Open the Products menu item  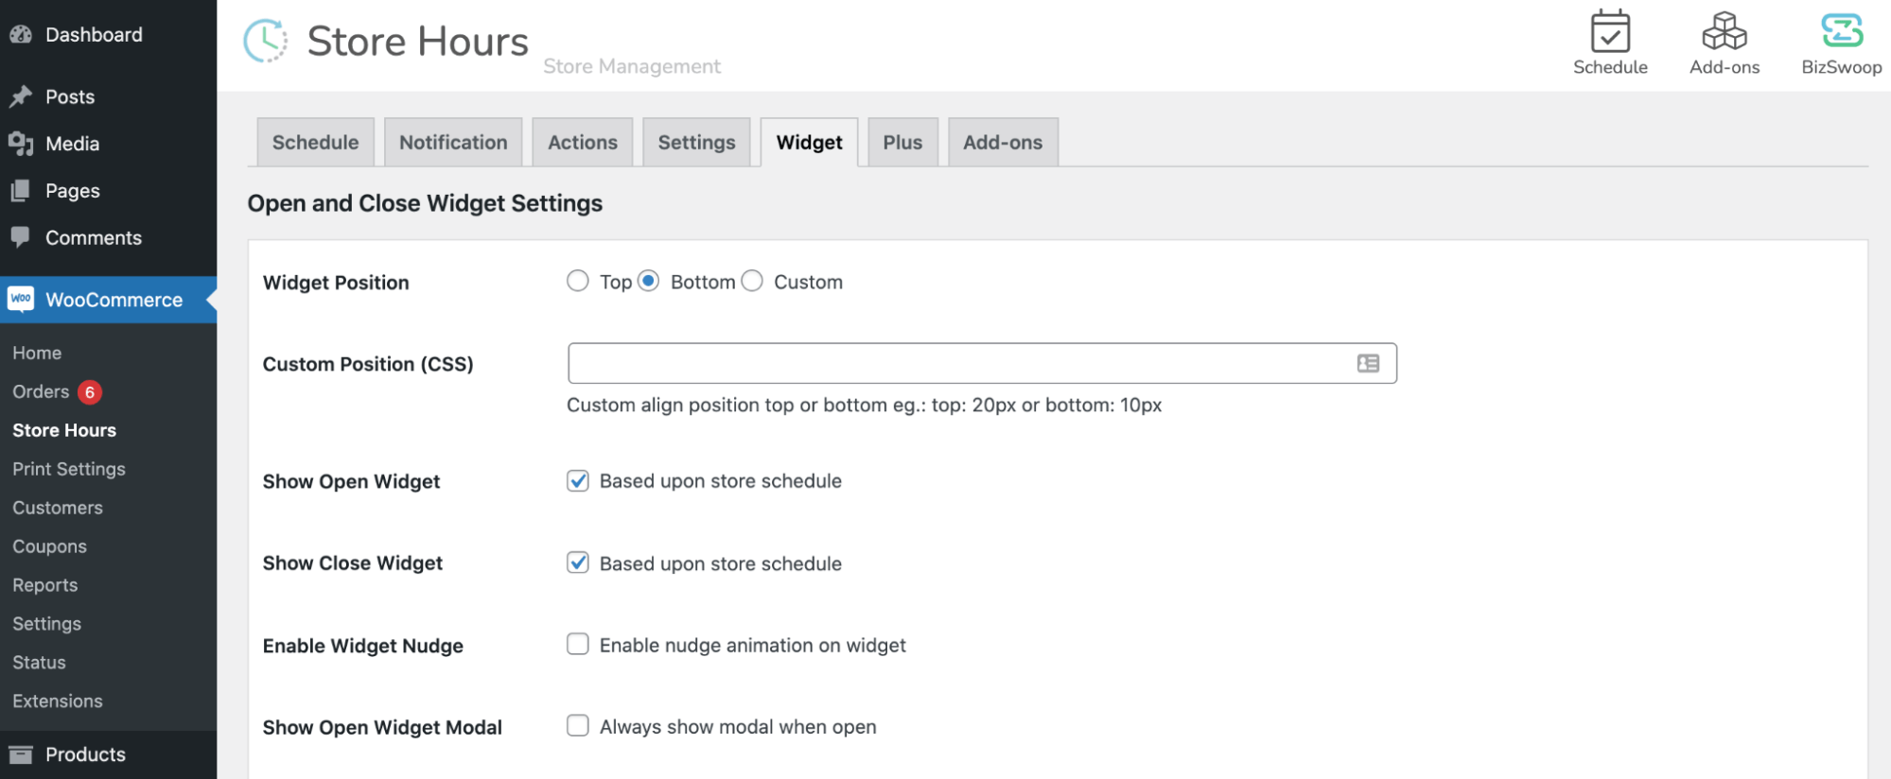tap(85, 754)
